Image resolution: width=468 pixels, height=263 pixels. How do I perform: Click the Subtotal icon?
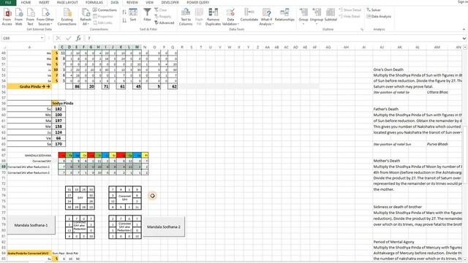[x=331, y=15]
